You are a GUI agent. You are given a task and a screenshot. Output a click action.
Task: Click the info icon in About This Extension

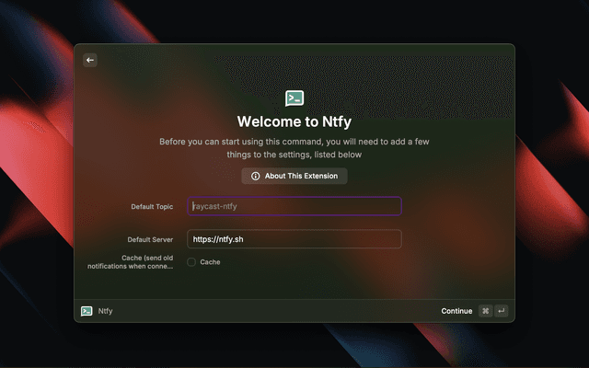coord(256,176)
